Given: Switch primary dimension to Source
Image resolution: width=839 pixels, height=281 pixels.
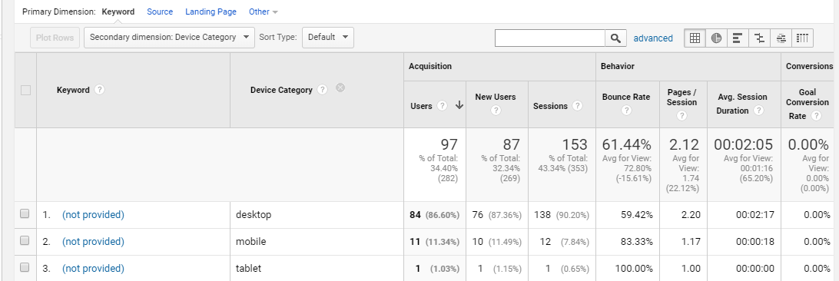Looking at the screenshot, I should (160, 12).
